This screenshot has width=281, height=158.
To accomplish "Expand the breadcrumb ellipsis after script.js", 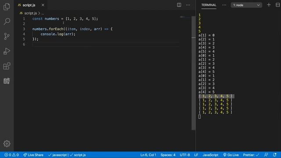I will (x=43, y=13).
